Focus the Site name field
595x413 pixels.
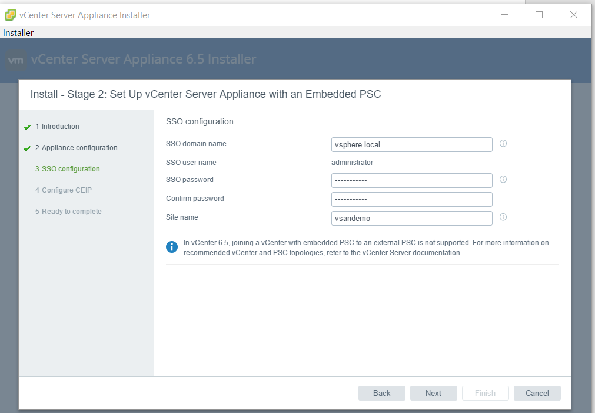412,219
